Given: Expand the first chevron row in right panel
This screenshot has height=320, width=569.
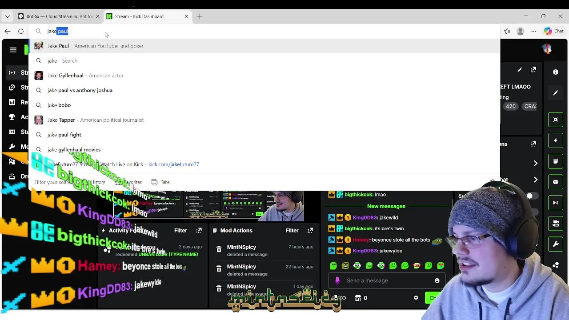Looking at the screenshot, I should pos(536,163).
